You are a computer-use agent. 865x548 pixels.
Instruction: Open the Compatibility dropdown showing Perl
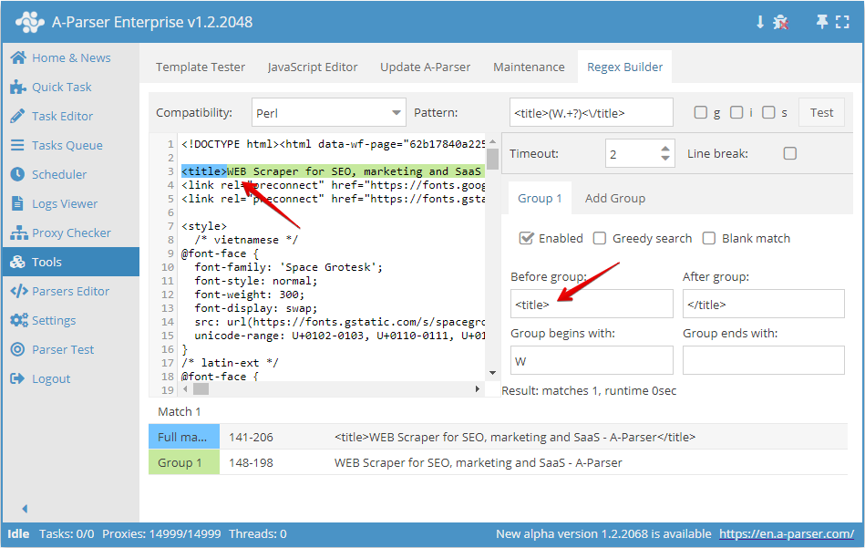(330, 110)
